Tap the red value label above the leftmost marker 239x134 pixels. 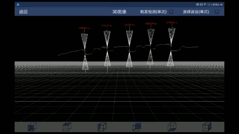click(x=84, y=28)
